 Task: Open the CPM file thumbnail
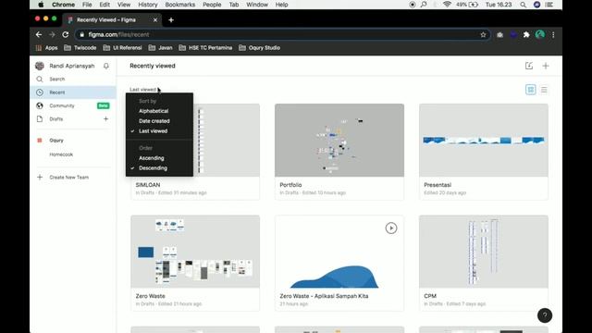tap(484, 252)
